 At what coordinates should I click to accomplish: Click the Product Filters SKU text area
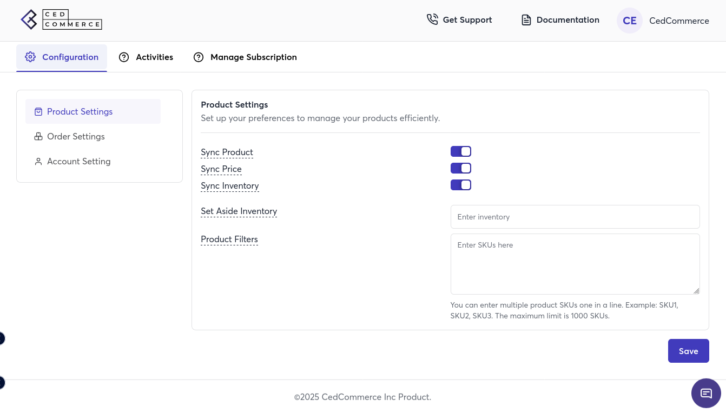(575, 264)
